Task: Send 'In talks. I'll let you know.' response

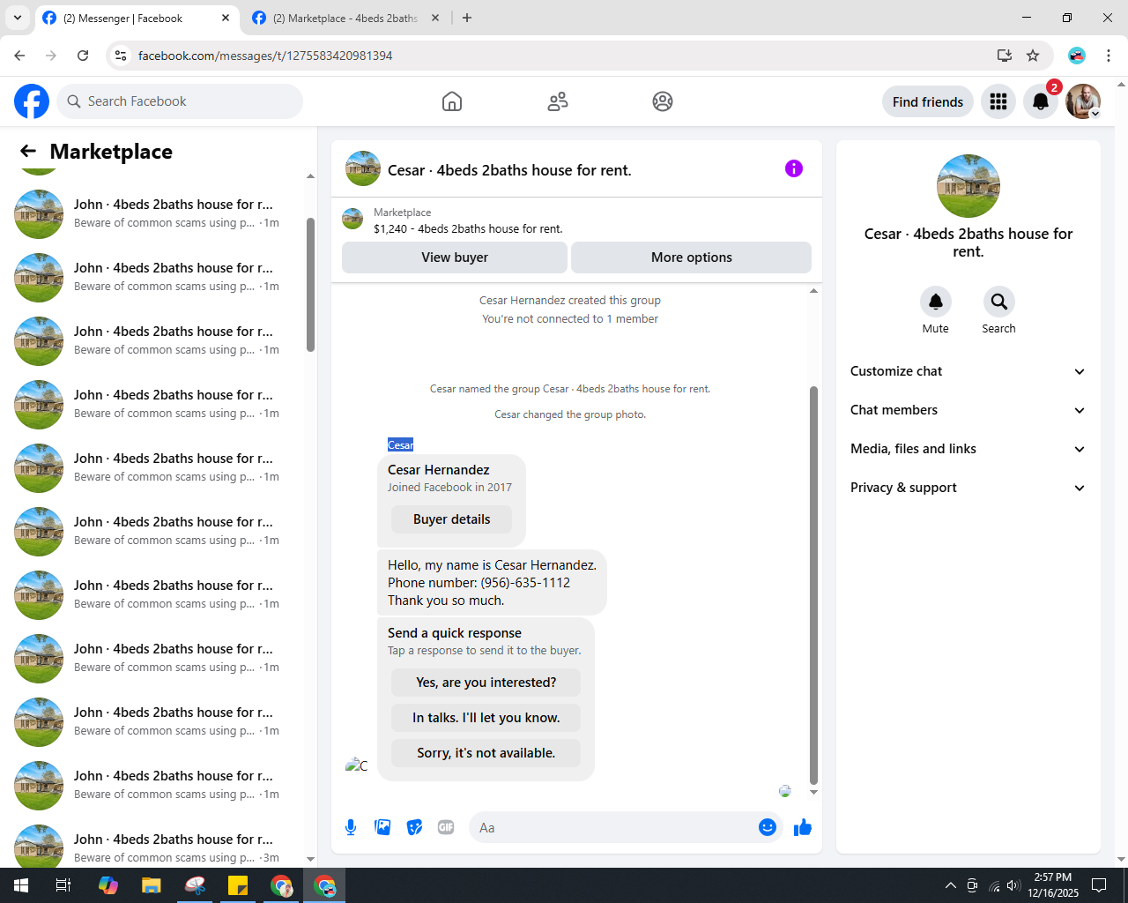Action: [486, 718]
